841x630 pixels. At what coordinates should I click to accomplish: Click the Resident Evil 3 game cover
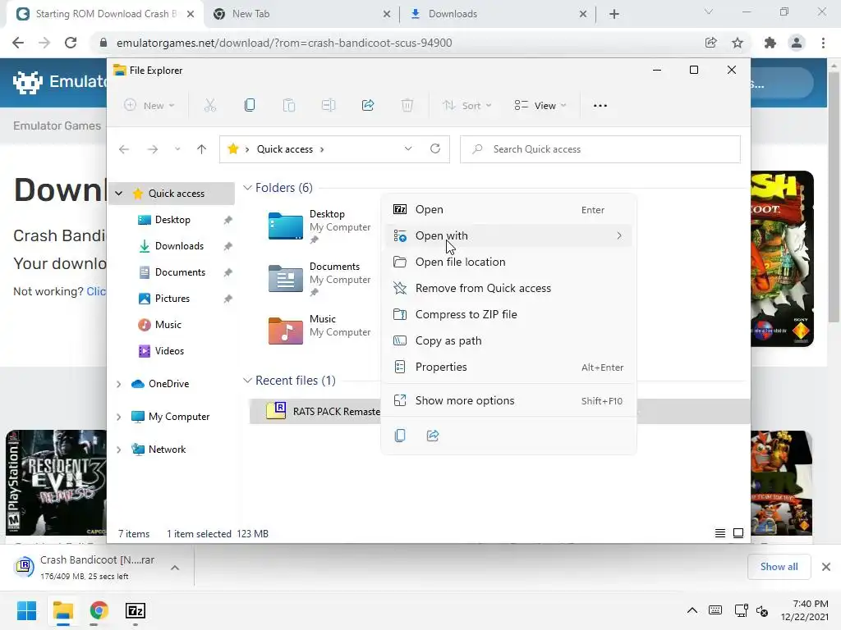point(56,482)
